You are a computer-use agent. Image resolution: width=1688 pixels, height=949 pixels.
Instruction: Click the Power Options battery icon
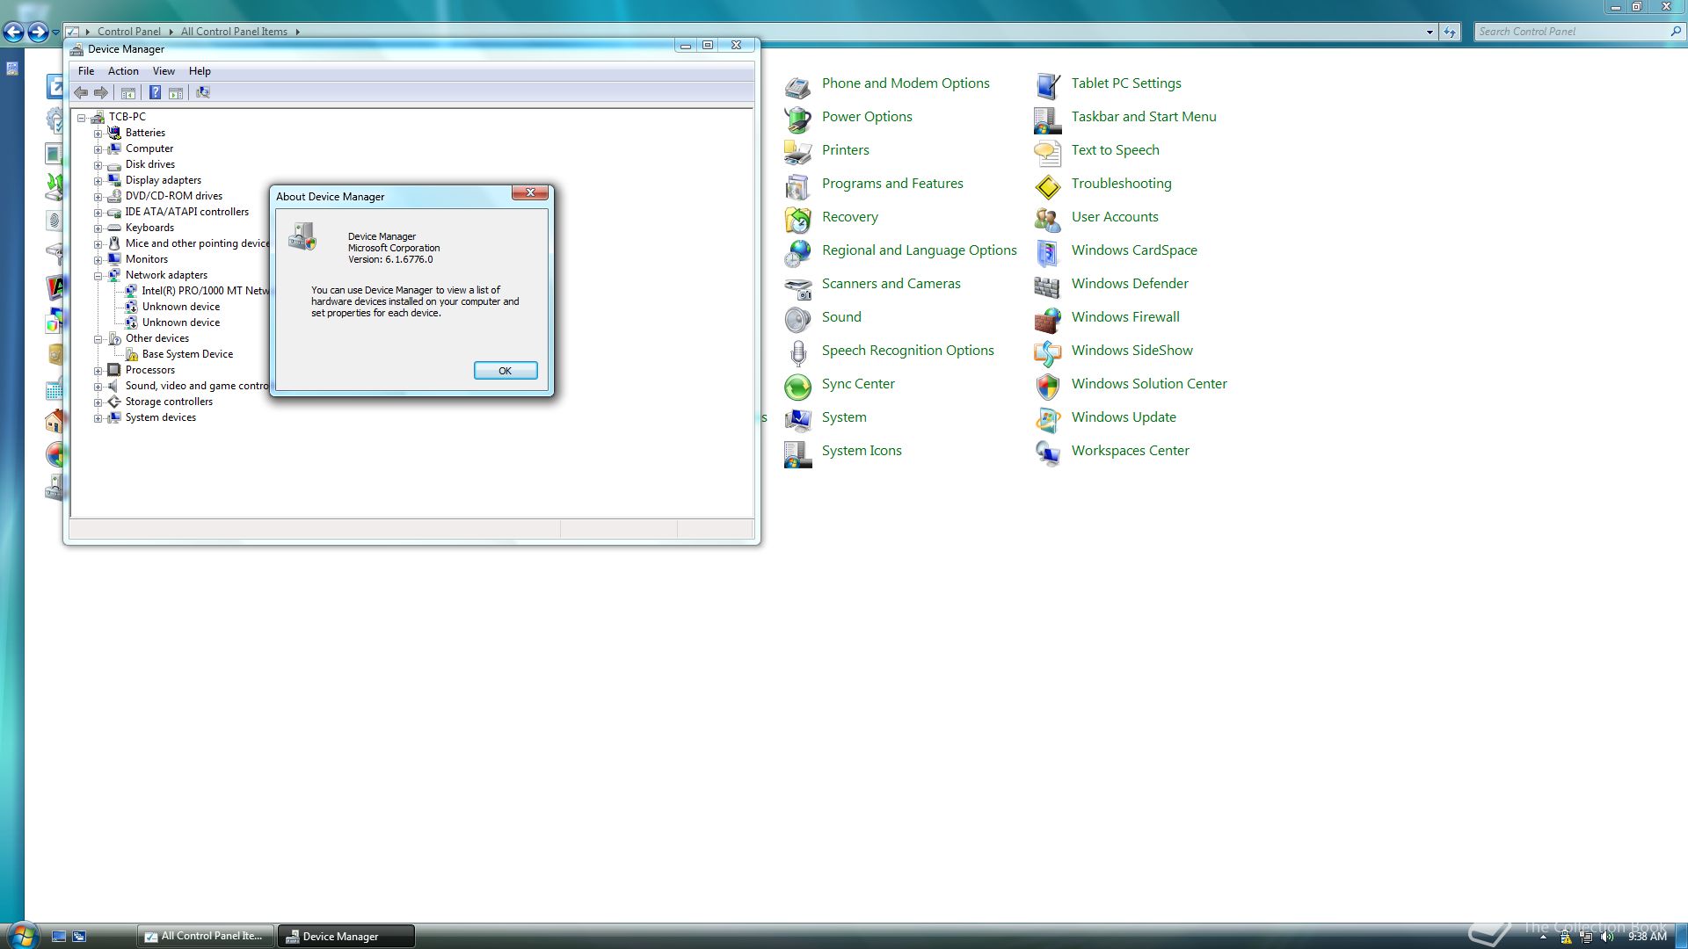pos(797,120)
